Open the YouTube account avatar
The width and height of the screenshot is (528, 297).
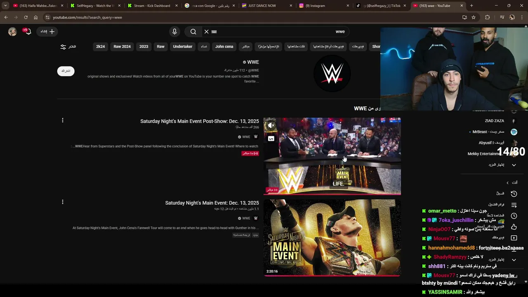click(12, 32)
